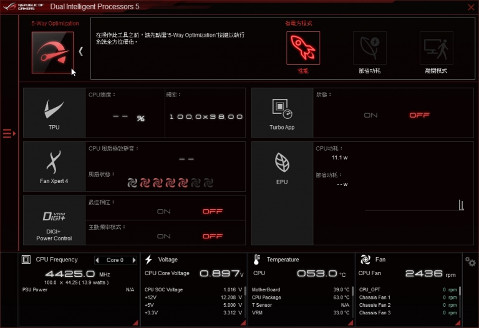This screenshot has width=479, height=328.
Task: Expand the Temperature panel corner triangle
Action: tap(351, 322)
